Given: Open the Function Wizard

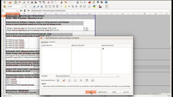Looking at the screenshot, I should click(21, 11).
